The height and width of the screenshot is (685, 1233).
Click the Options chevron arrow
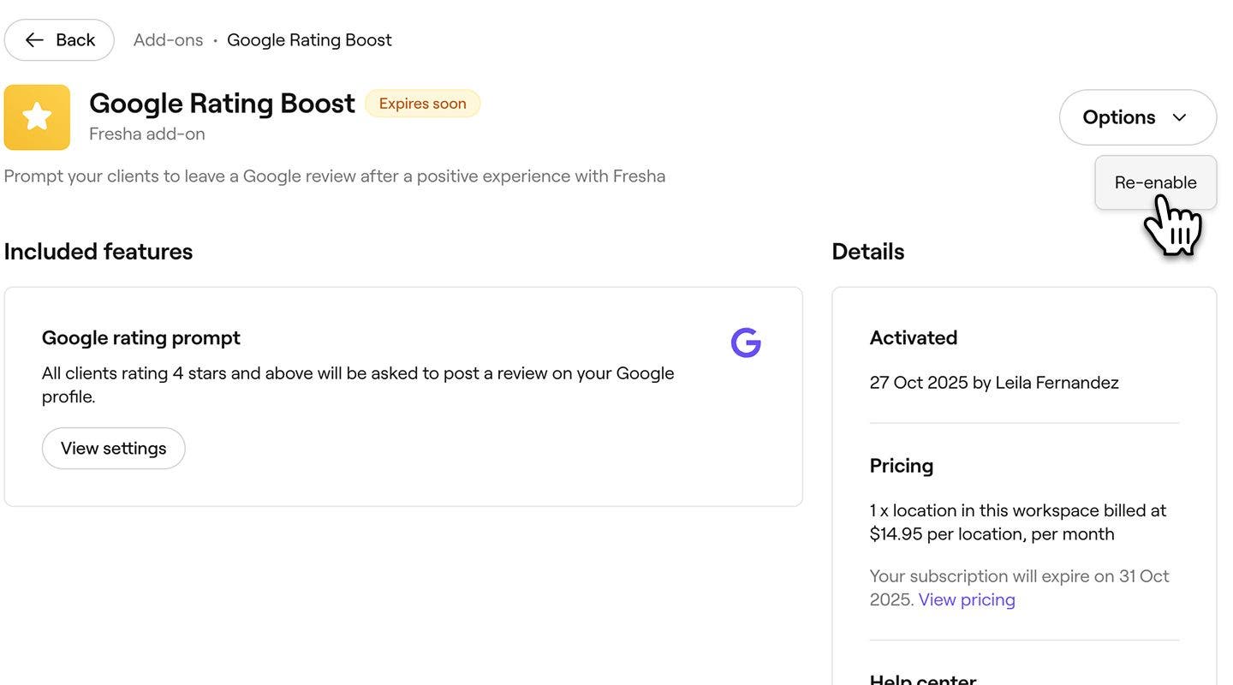coord(1179,117)
